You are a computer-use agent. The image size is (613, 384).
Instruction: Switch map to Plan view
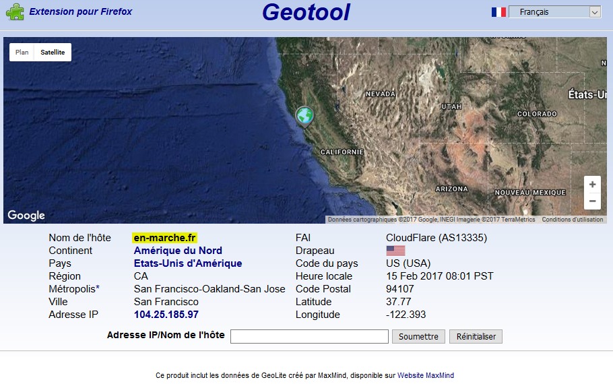point(22,53)
